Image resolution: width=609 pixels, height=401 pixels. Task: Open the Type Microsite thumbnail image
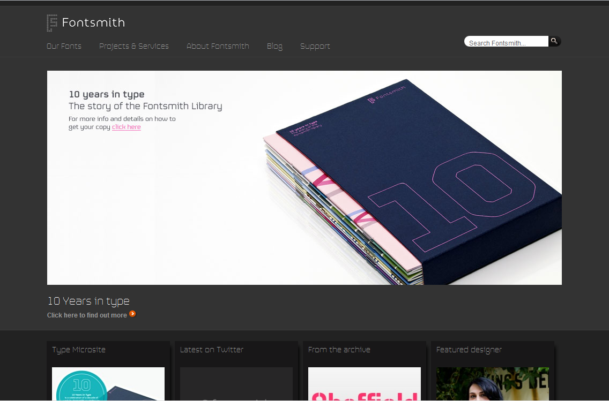point(108,384)
